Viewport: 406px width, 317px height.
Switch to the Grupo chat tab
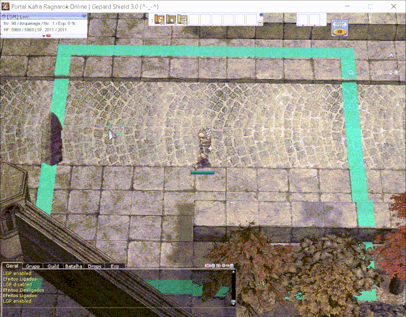point(33,265)
